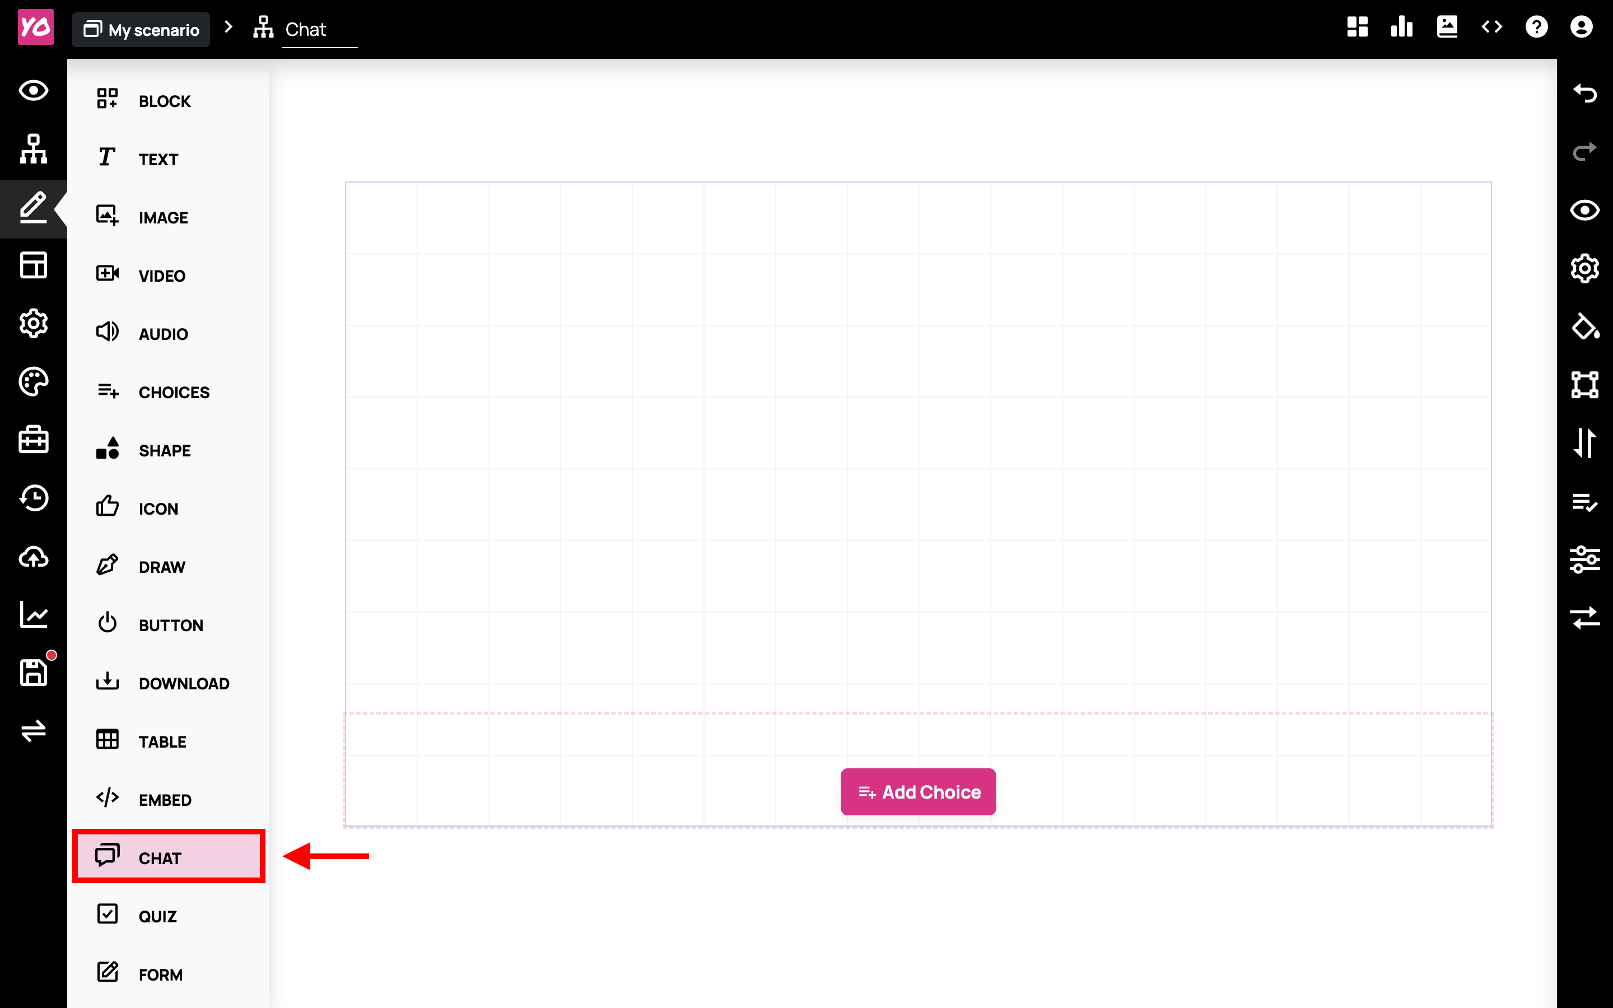Open the paint bucket fill tool
Screen dimensions: 1613x1008
click(1584, 326)
